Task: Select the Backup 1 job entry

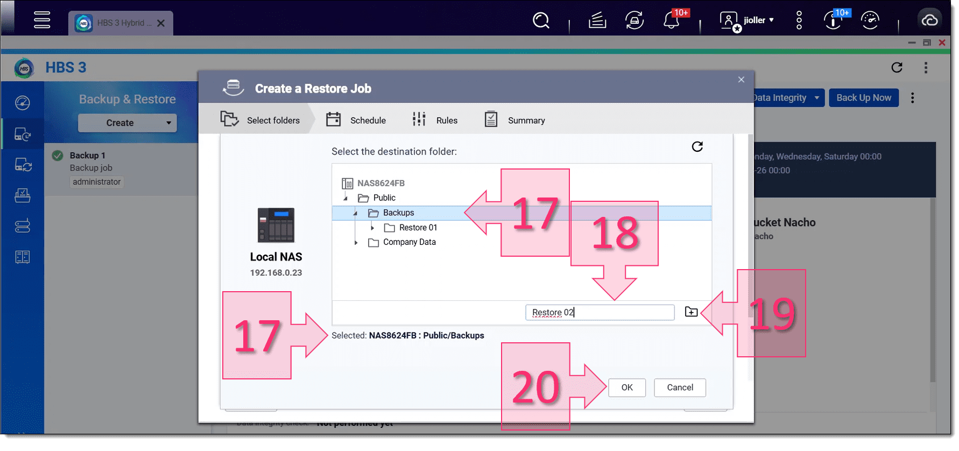Action: [121, 168]
